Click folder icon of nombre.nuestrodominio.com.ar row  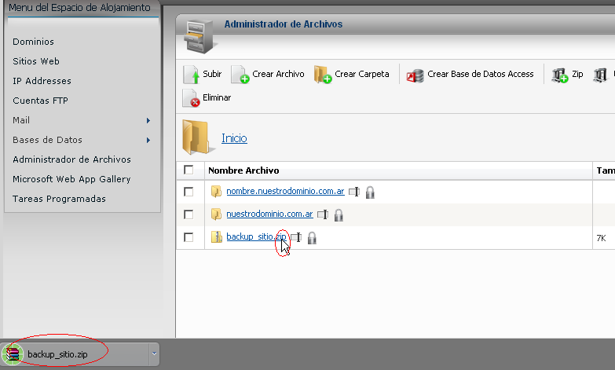pos(216,192)
